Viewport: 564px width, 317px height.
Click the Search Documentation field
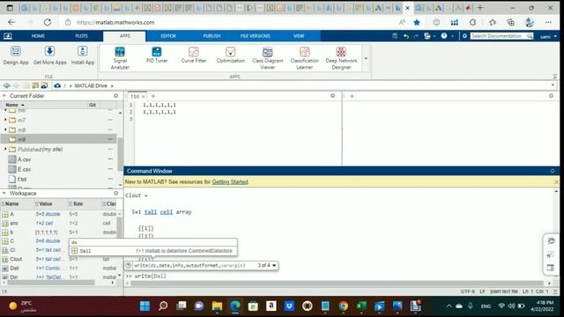pos(498,36)
